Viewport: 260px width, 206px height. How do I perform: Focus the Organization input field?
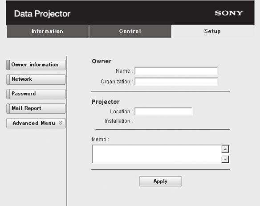[x=176, y=82]
